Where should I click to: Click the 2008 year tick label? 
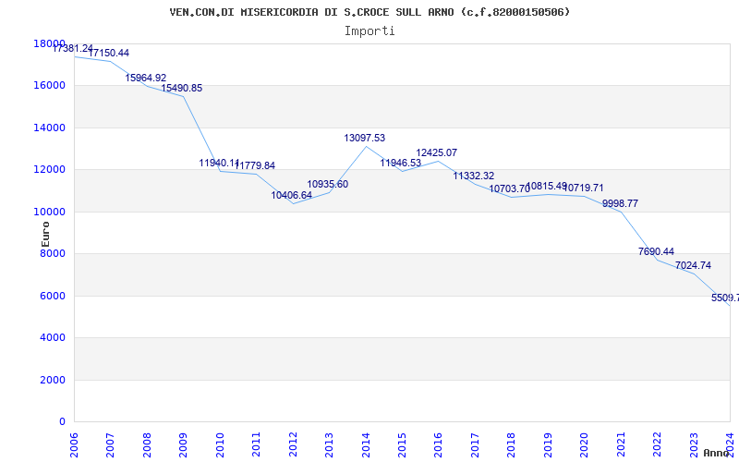click(147, 444)
